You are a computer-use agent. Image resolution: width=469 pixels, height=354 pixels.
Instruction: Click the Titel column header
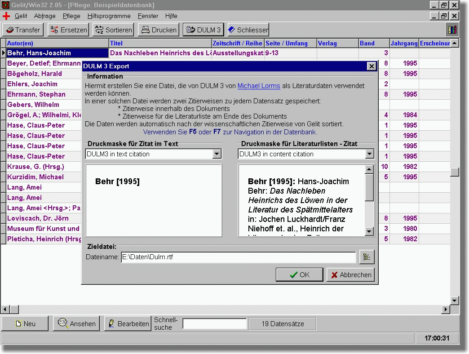pyautogui.click(x=160, y=44)
